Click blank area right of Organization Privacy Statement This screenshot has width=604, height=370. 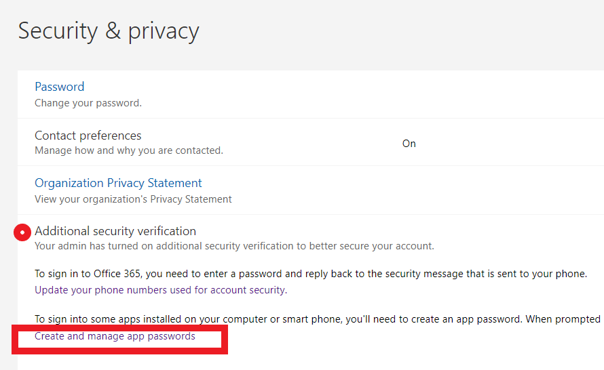[x=407, y=190]
